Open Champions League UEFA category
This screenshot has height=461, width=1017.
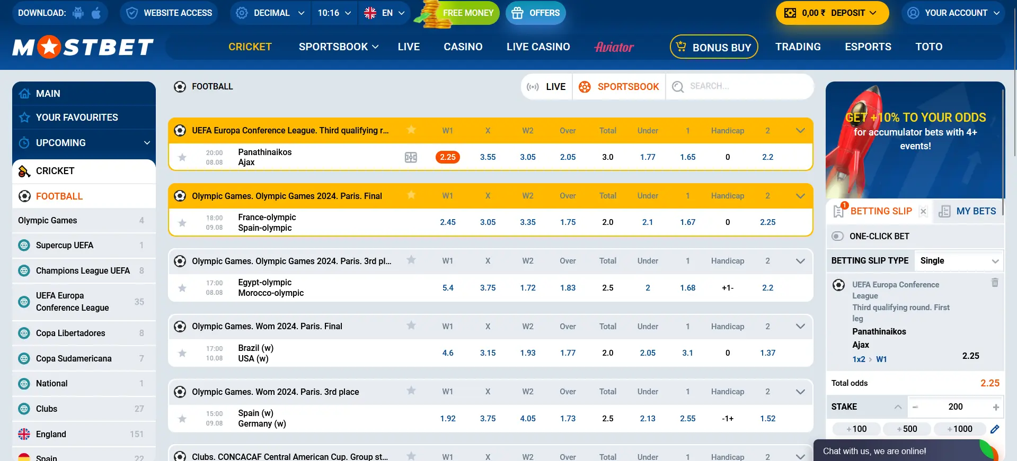tap(84, 271)
